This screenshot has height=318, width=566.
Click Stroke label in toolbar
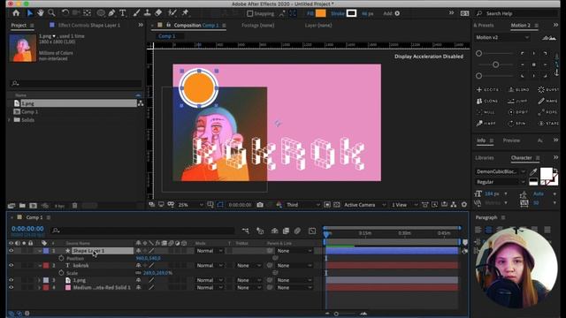(x=338, y=14)
